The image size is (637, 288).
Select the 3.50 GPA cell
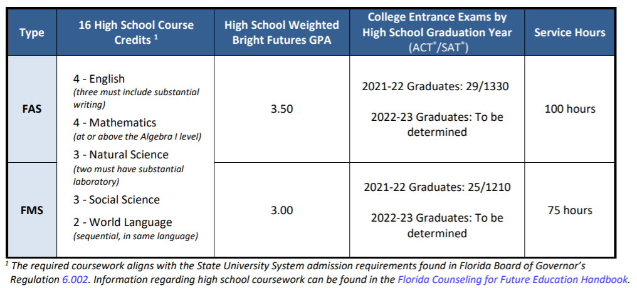[282, 109]
